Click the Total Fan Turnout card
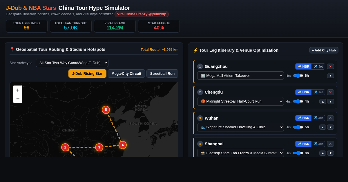Screen dimensions: 348x182 pyautogui.click(x=71, y=26)
